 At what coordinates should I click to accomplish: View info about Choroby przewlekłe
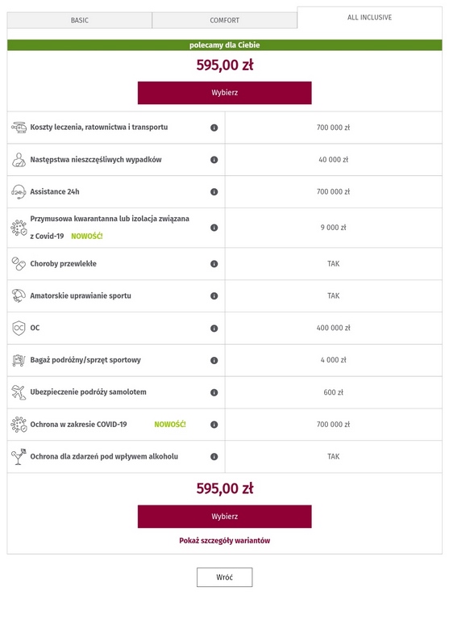coord(214,264)
